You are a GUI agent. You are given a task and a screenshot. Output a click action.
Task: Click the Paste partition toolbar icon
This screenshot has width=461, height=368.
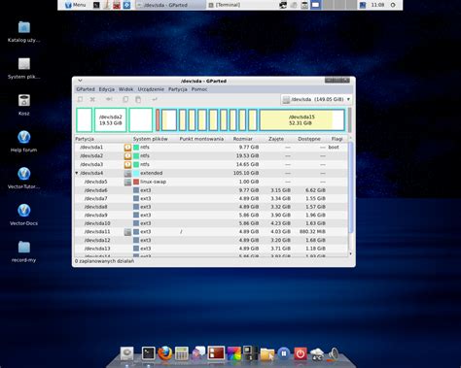(x=138, y=99)
